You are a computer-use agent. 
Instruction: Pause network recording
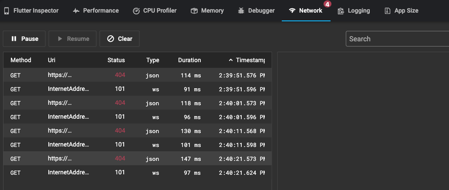24,39
